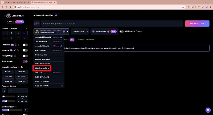The image size is (213, 115).
Task: Toggle the PhotoReal switch
Action: tap(25, 45)
